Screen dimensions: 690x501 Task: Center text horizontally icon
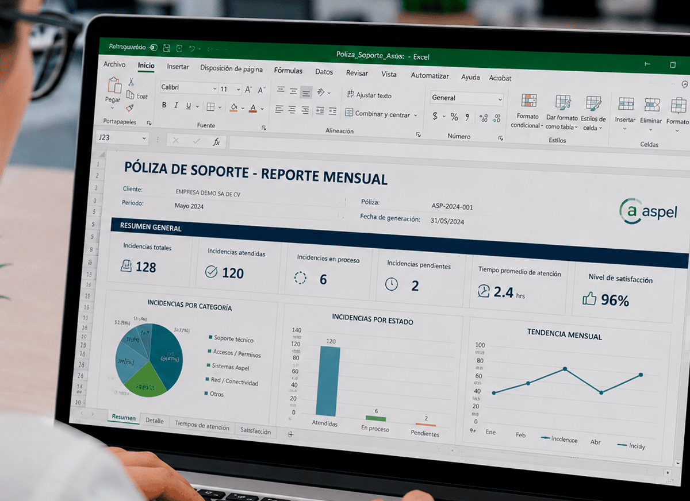pos(292,110)
